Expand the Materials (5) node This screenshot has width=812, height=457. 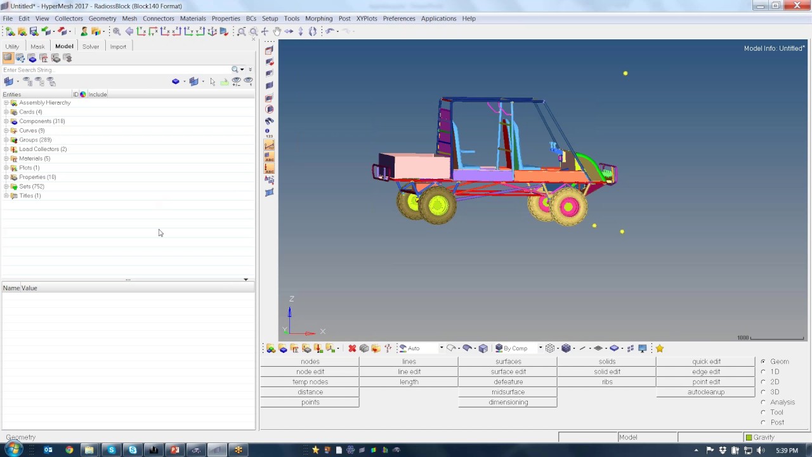[6, 159]
